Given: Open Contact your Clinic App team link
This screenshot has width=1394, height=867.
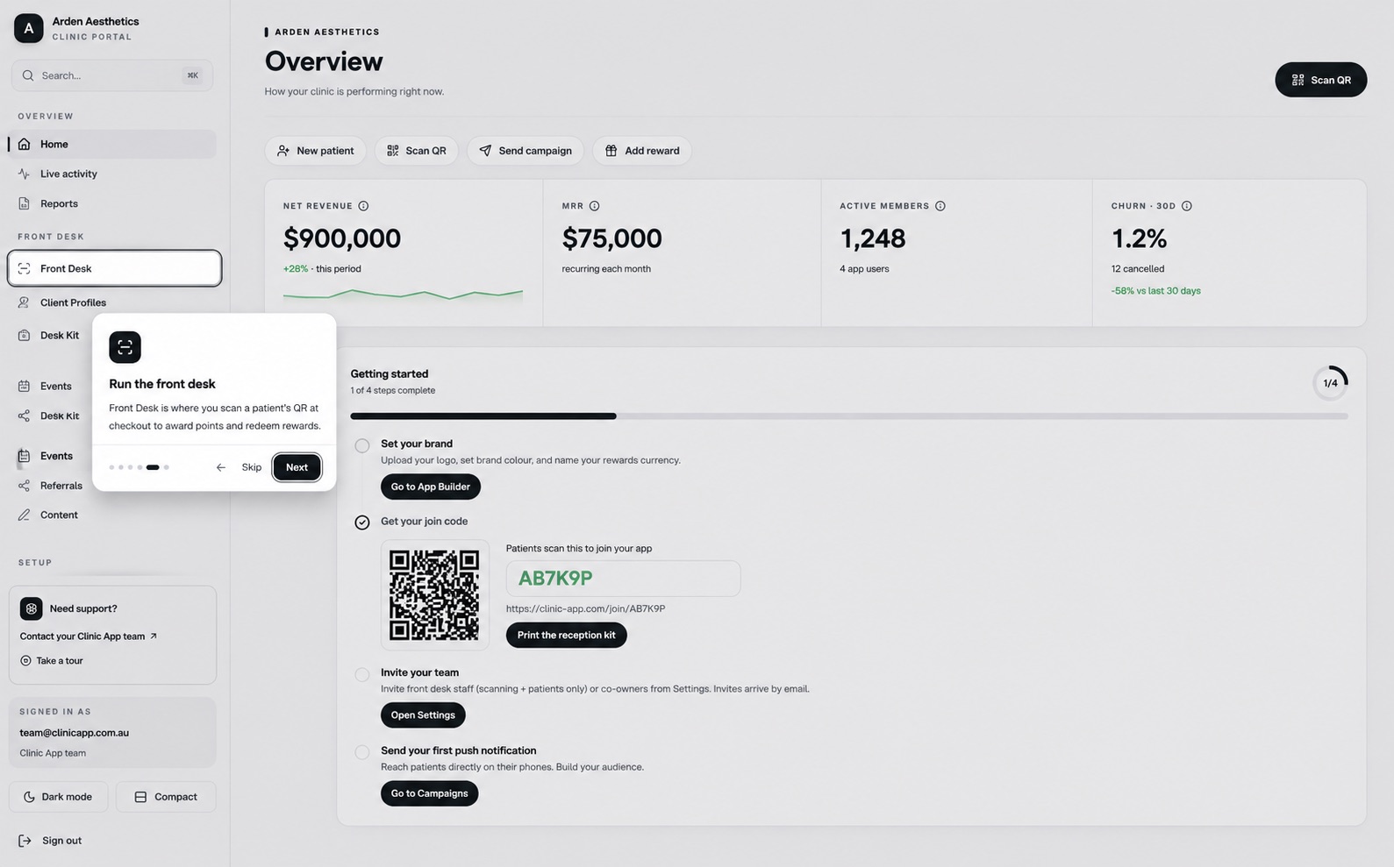Looking at the screenshot, I should (89, 636).
